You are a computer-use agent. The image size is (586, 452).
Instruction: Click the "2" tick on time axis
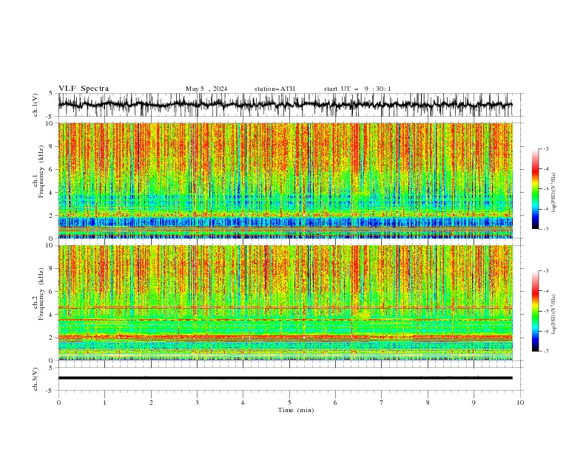point(151,403)
